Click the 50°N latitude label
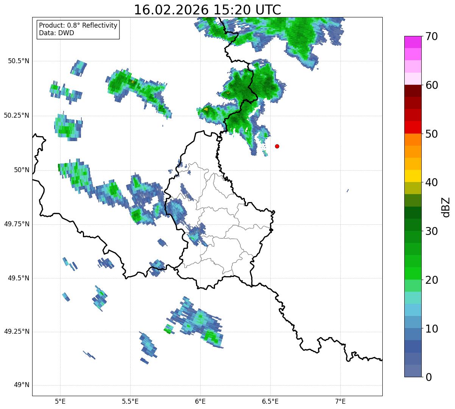The width and height of the screenshot is (455, 409). pos(22,170)
